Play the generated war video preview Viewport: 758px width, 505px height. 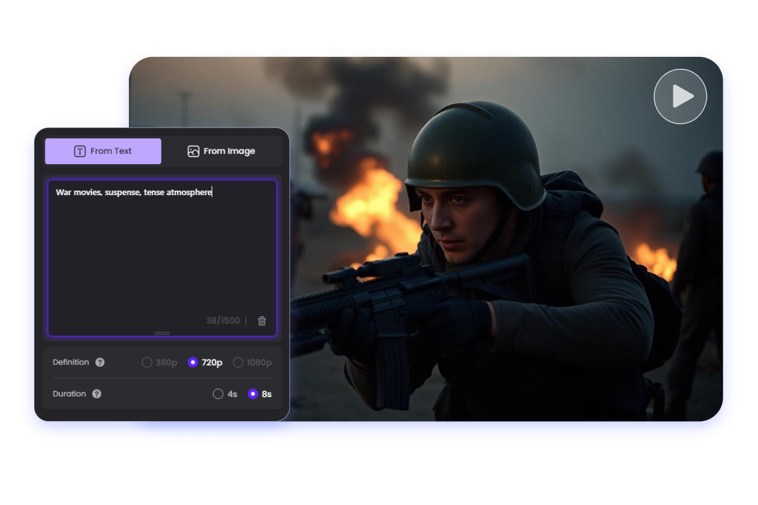(x=680, y=97)
